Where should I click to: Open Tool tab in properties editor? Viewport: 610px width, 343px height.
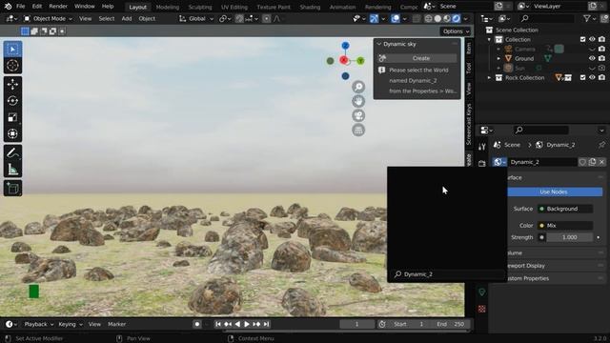tap(482, 147)
